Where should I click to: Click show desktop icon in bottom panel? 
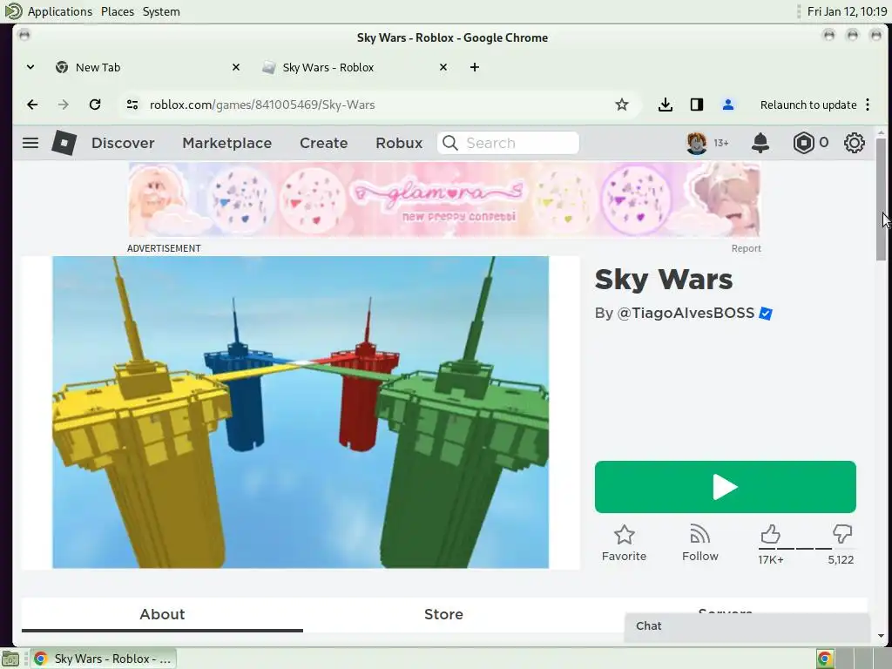[10, 659]
